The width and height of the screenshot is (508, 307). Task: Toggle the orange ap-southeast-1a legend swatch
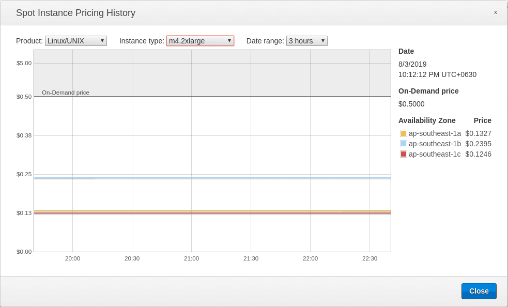(x=404, y=133)
